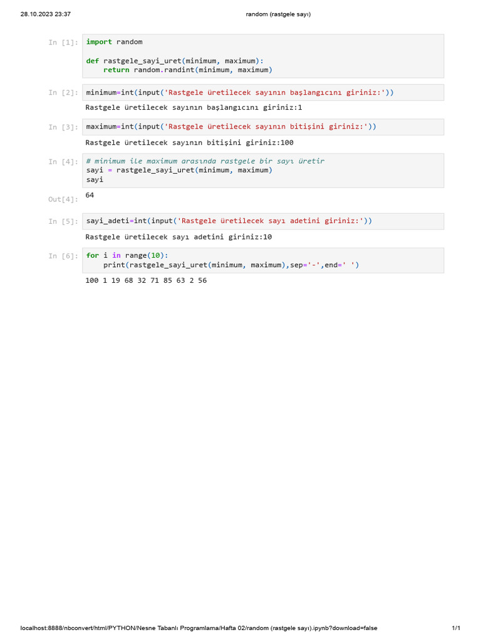Click the Out[4] prompt label
Viewport: 481px width, 642px height.
pyautogui.click(x=63, y=199)
